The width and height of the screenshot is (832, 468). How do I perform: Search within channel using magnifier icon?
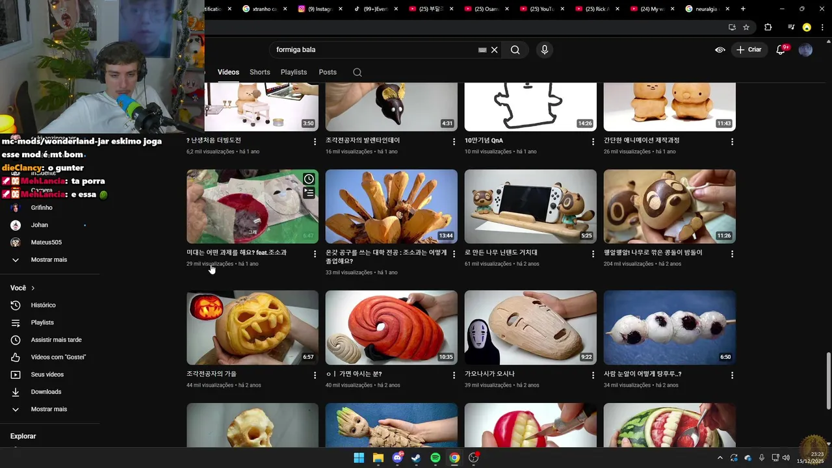tap(357, 72)
